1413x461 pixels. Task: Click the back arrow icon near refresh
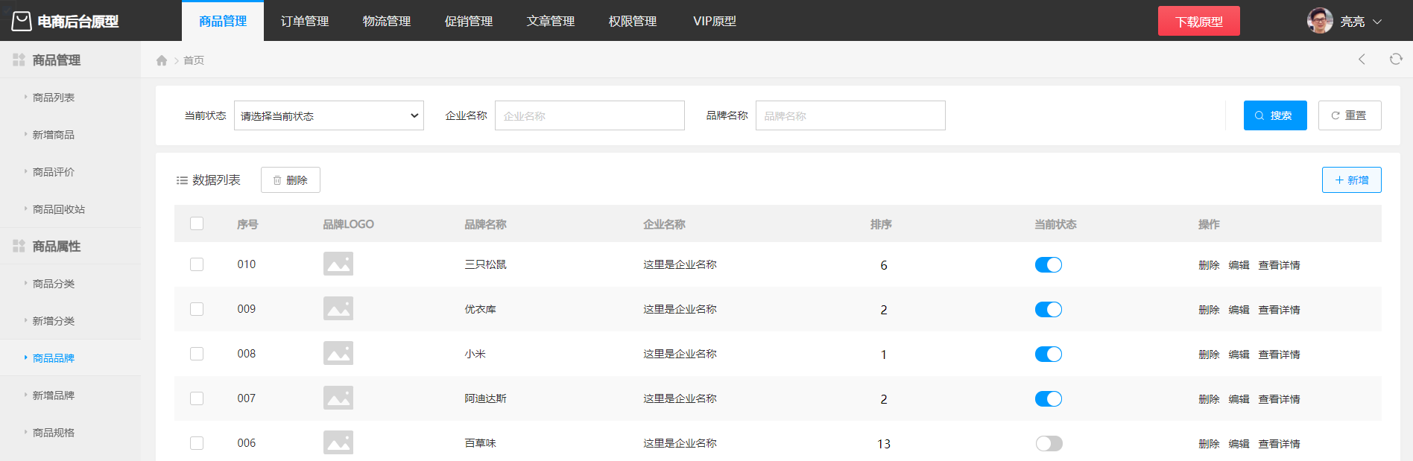[x=1362, y=60]
